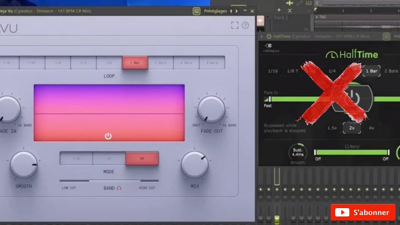400x225 pixels.
Task: Click the HalfTime band low-cut handle at left
Action: coord(315,152)
